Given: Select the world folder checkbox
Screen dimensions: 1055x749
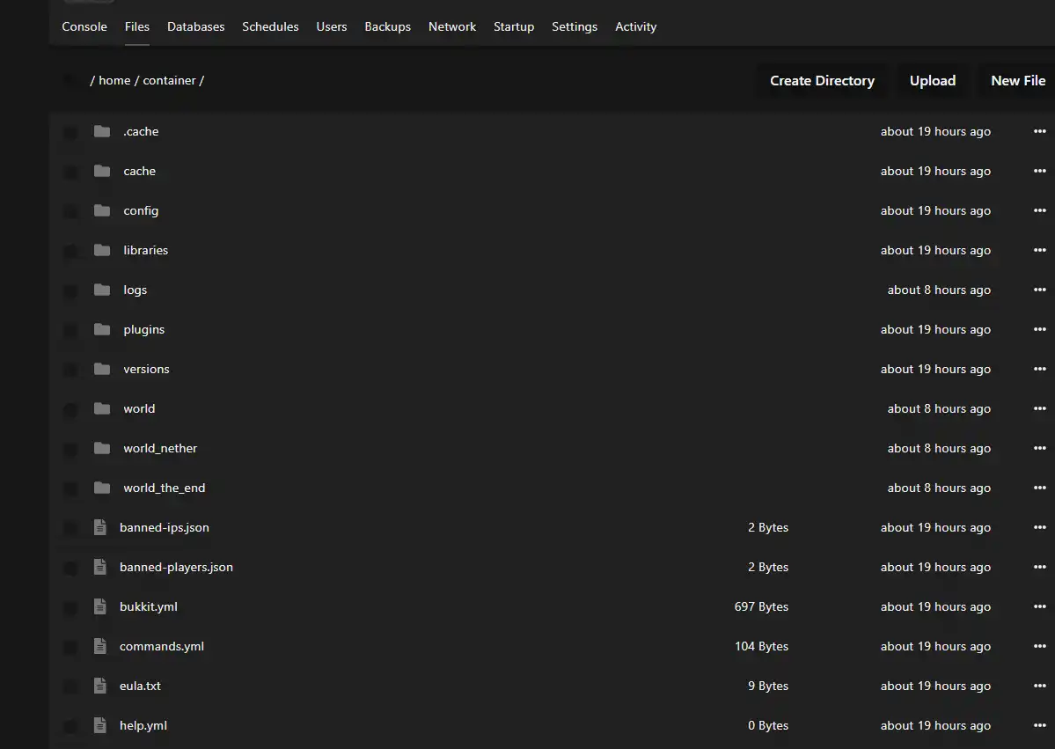Looking at the screenshot, I should [x=70, y=409].
